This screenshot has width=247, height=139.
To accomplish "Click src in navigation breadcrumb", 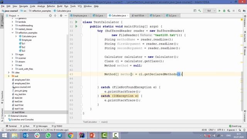I will [24, 11].
